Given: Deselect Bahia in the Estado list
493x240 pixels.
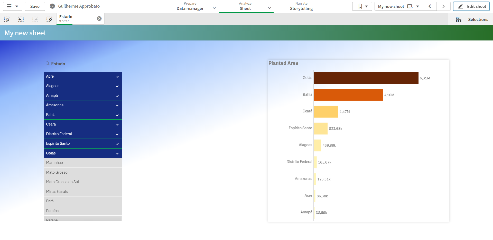Looking at the screenshot, I should pyautogui.click(x=77, y=115).
